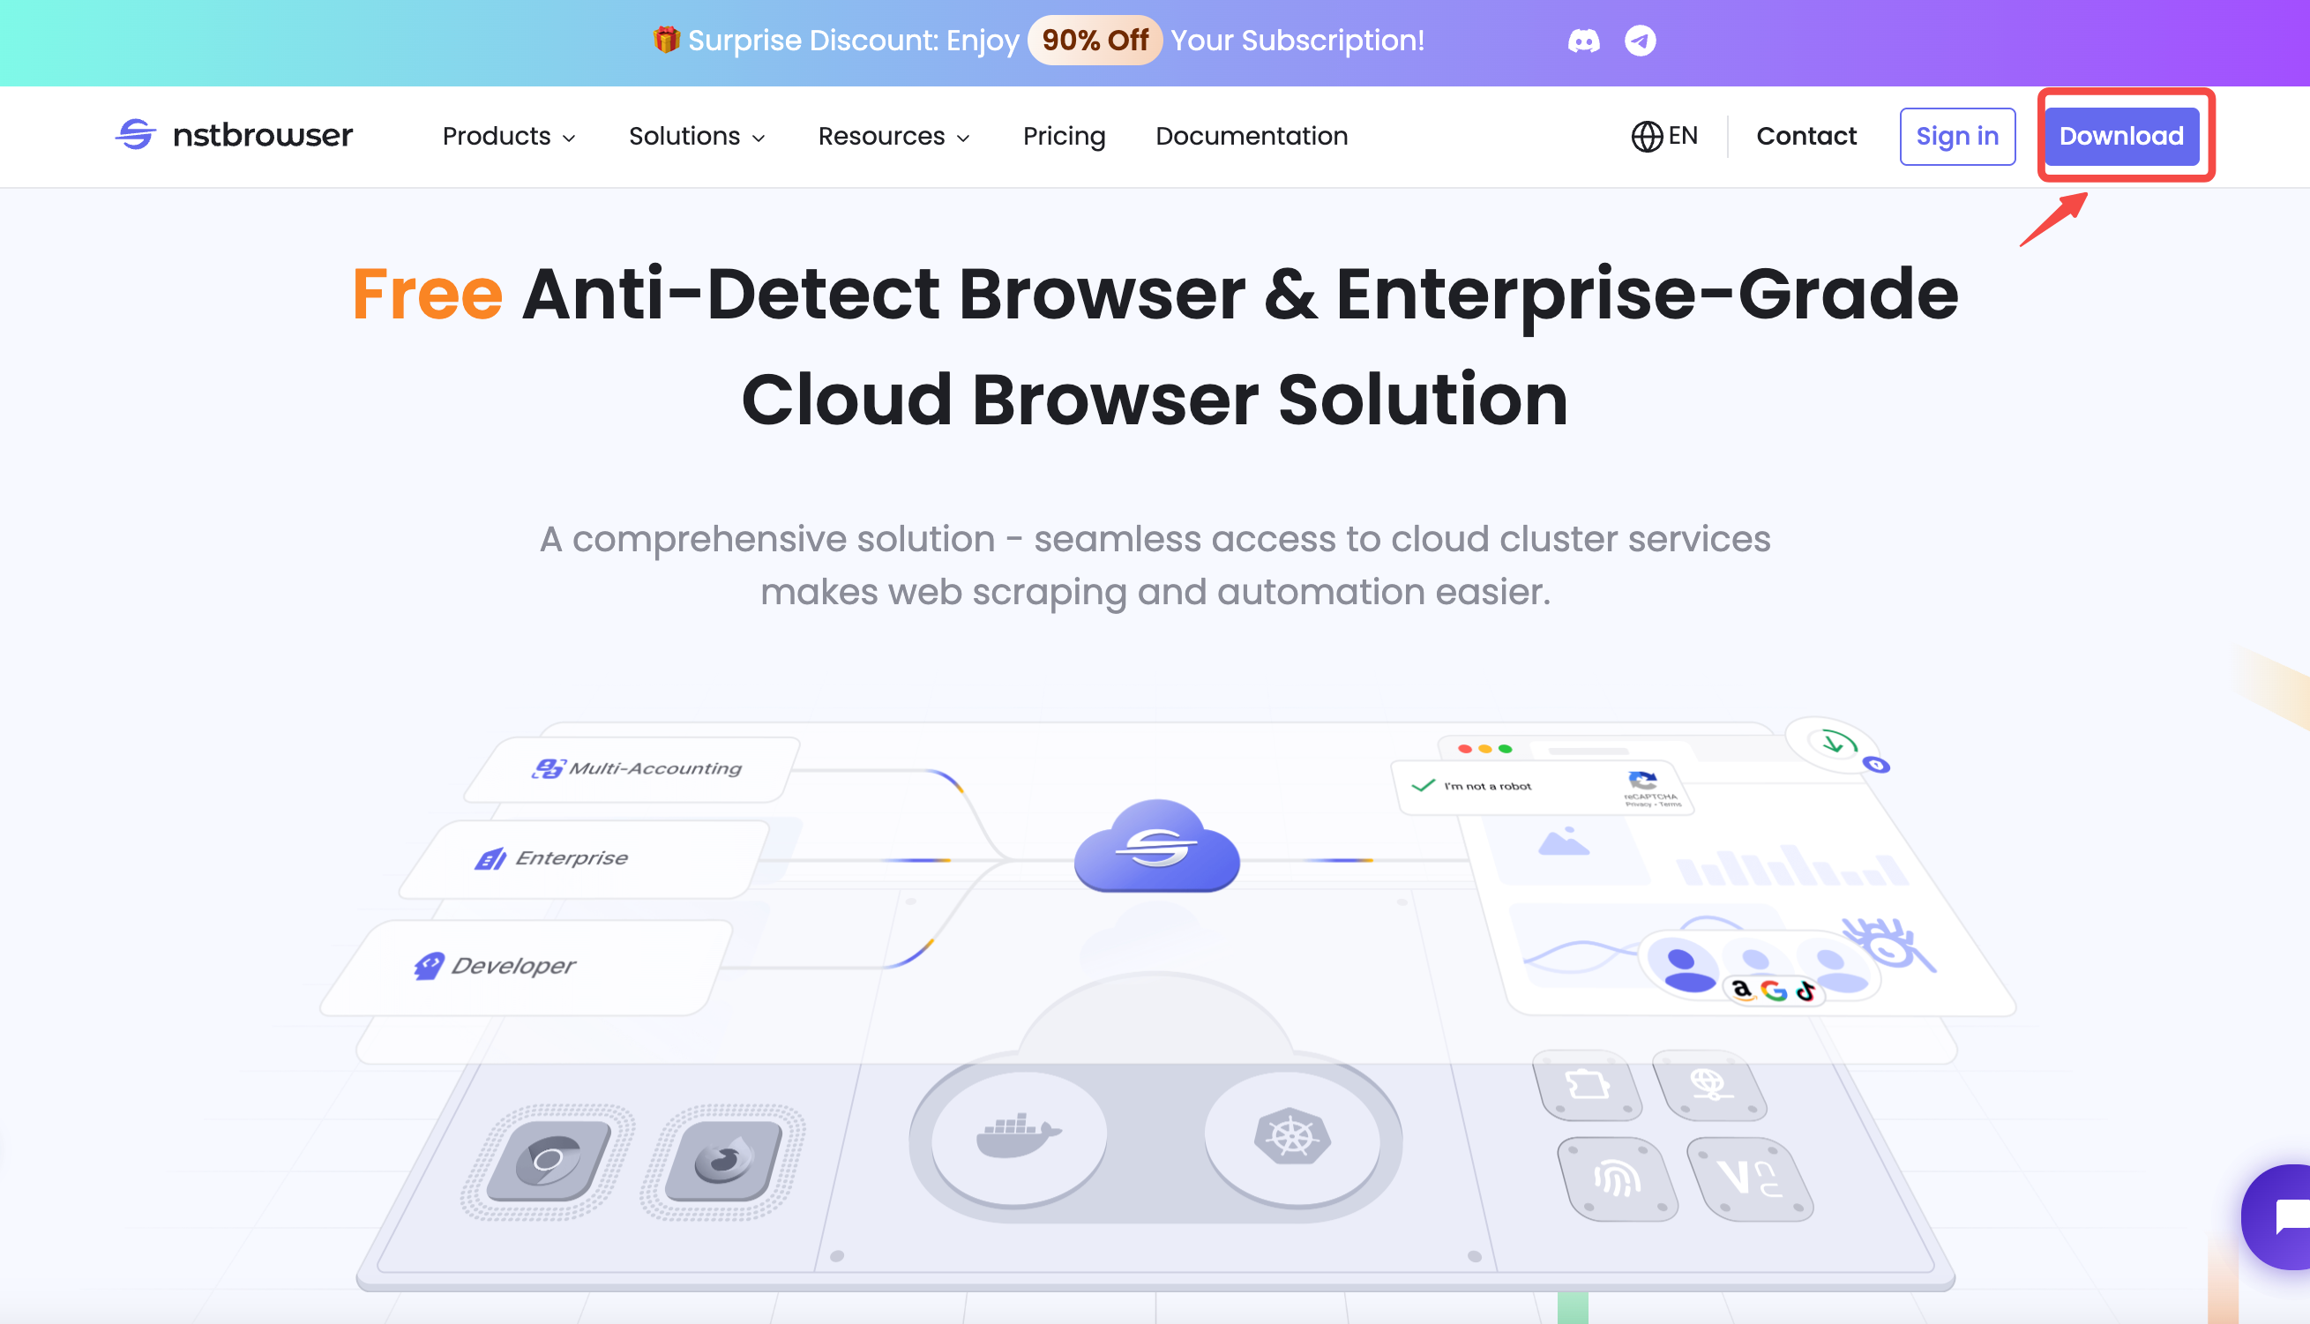Click the Developer head icon
This screenshot has height=1324, width=2310.
[428, 966]
